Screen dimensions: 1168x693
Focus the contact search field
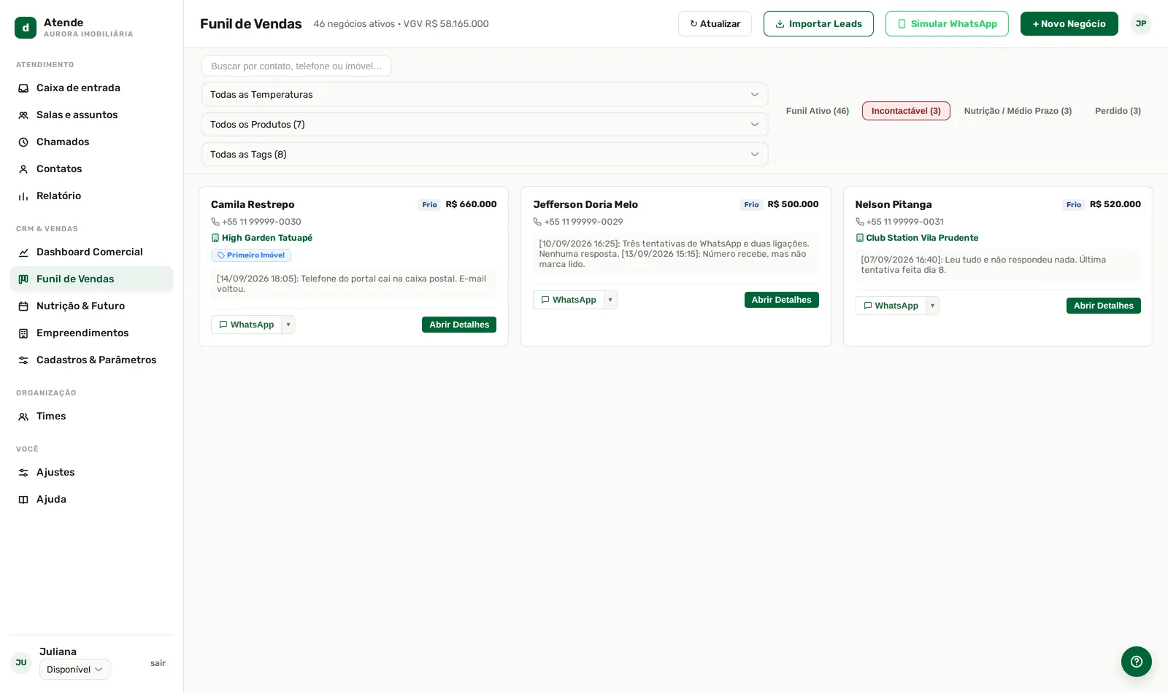[296, 66]
